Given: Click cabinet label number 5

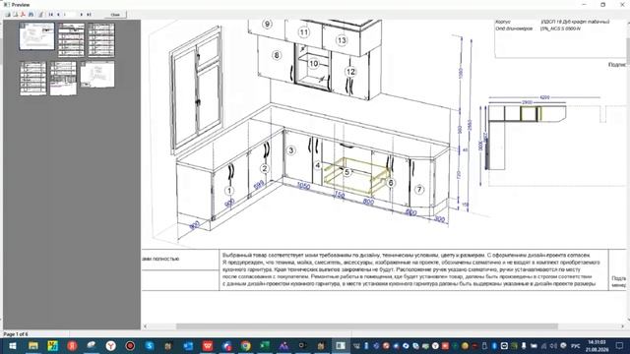Looking at the screenshot, I should click(x=346, y=172).
